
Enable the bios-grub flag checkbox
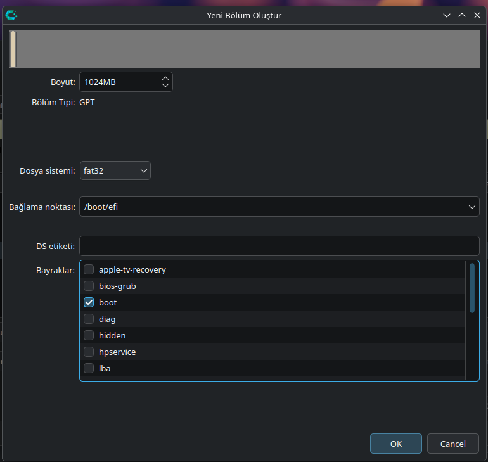(x=89, y=286)
